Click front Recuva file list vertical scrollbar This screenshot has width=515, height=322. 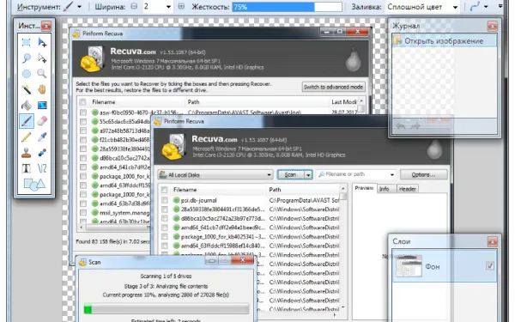pyautogui.click(x=342, y=248)
